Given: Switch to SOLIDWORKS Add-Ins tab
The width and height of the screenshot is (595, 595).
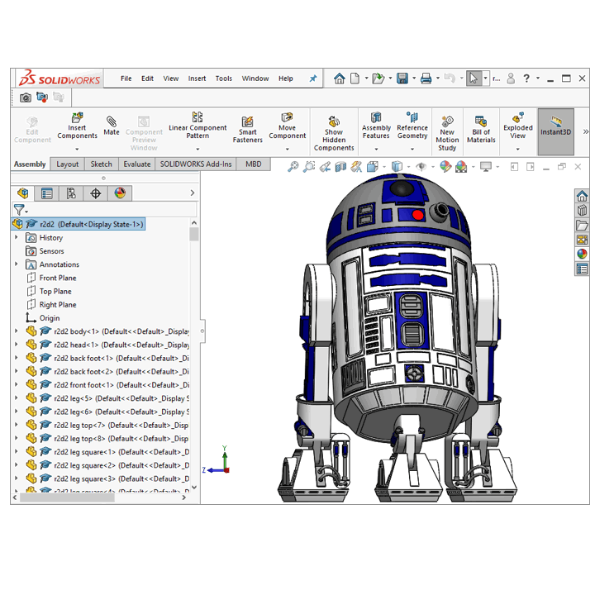Looking at the screenshot, I should click(195, 164).
